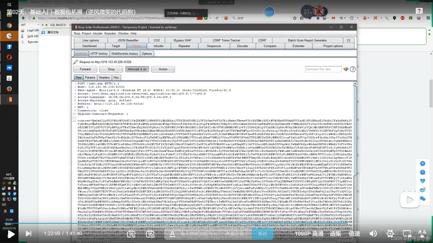This screenshot has width=433, height=243.
Task: Click the help question mark icon in Burp
Action: [x=353, y=69]
